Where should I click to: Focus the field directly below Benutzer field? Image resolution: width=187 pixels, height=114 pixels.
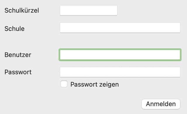point(120,72)
